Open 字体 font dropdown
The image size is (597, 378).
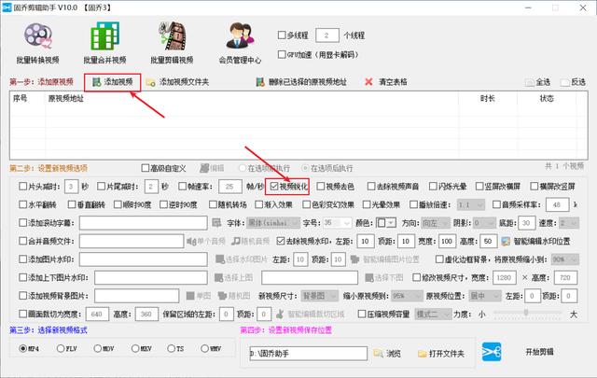tap(273, 222)
